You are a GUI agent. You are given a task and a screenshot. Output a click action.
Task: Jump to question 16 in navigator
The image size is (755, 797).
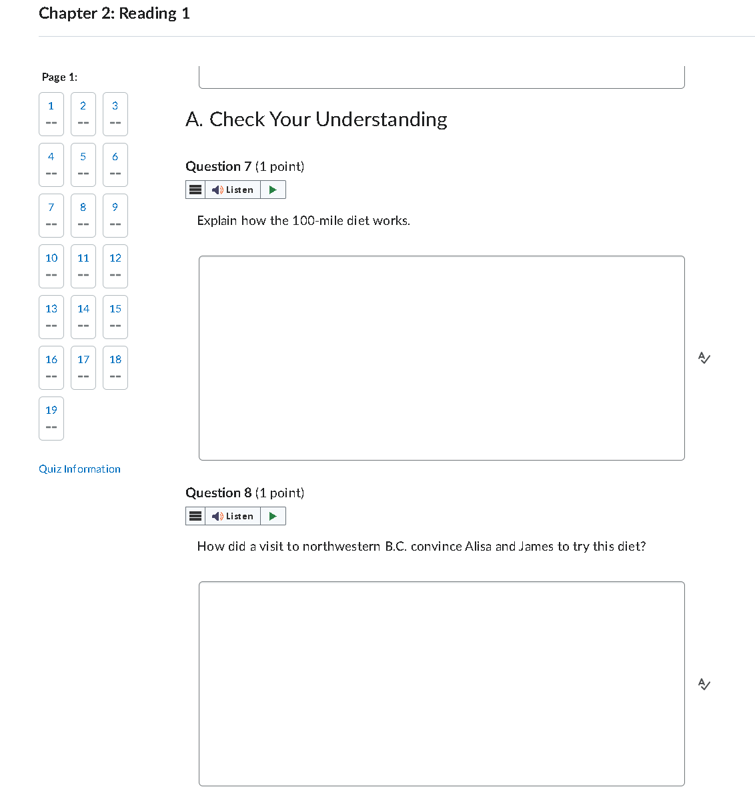51,368
